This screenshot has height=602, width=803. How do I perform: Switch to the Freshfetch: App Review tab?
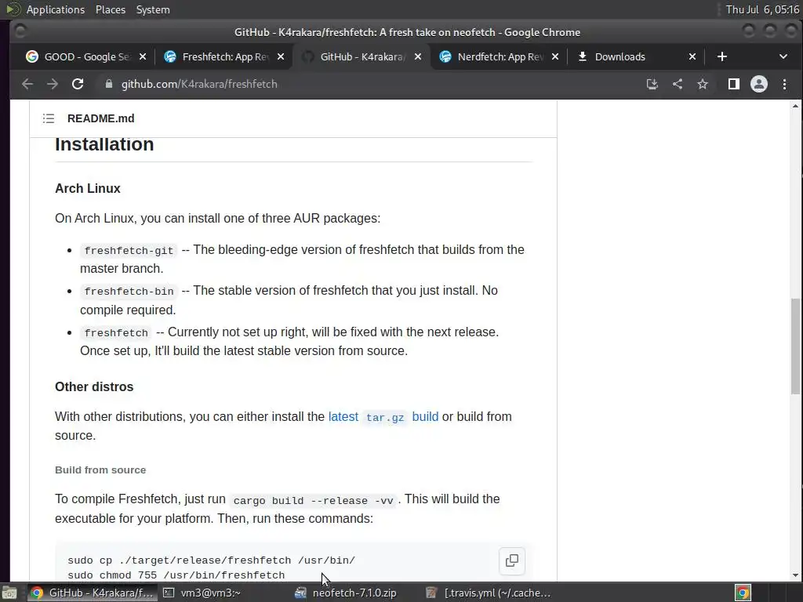pos(223,56)
